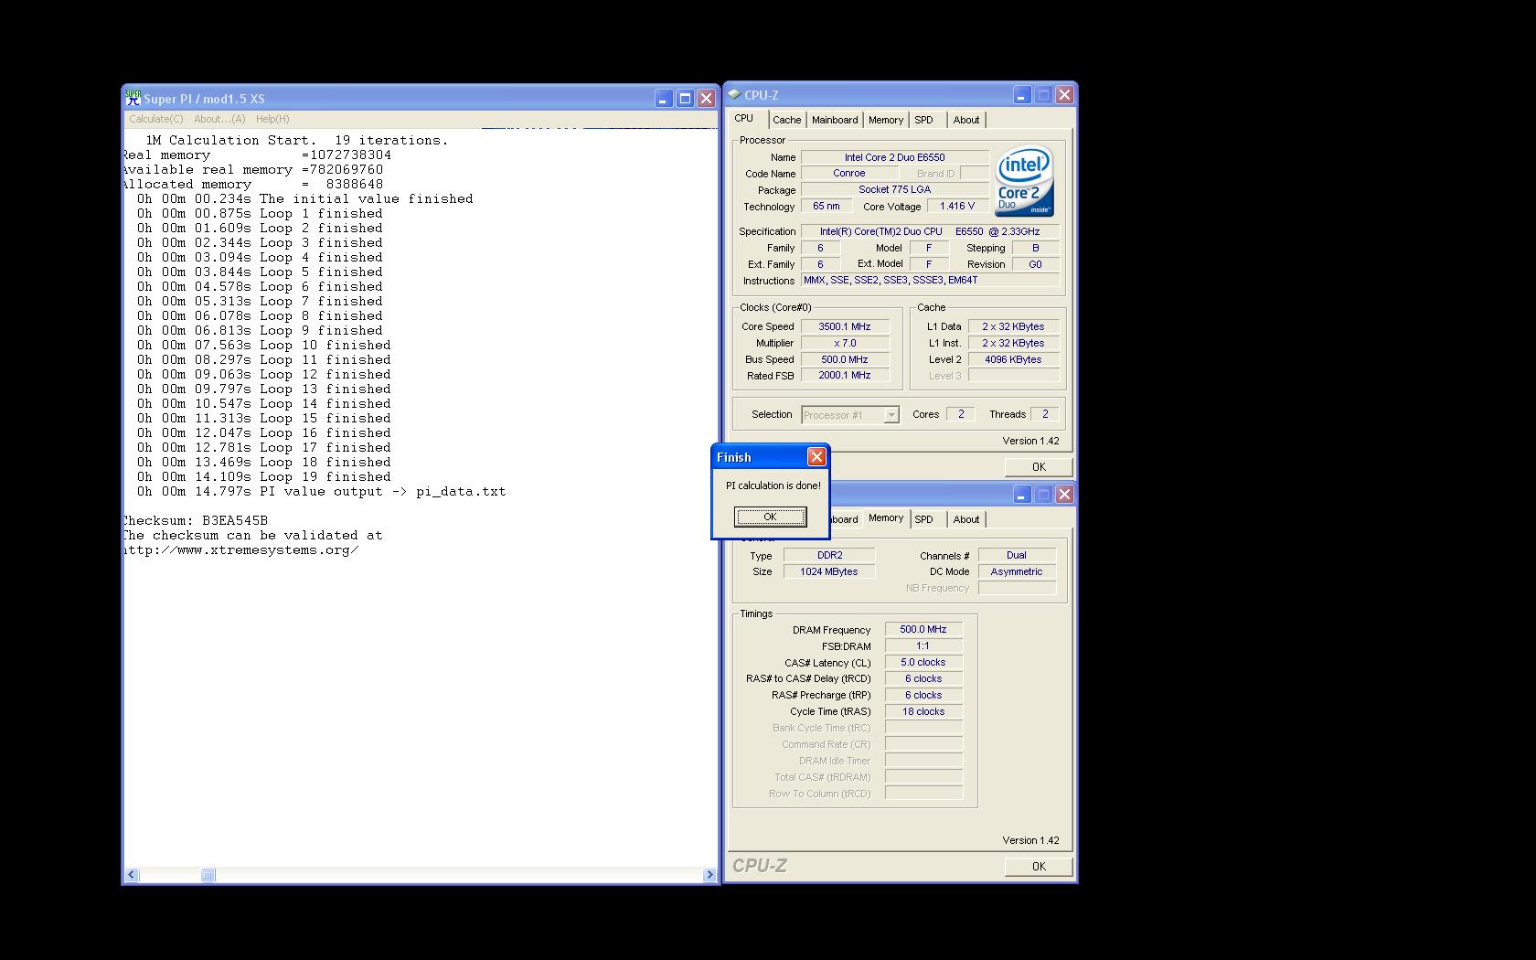Minimize the lower CPU-Z memory window

pos(1022,494)
